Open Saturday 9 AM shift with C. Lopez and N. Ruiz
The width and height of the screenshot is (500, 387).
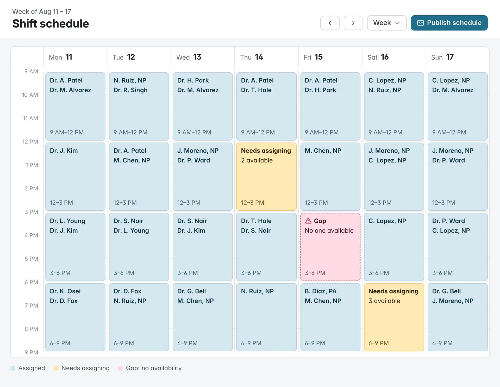[394, 106]
